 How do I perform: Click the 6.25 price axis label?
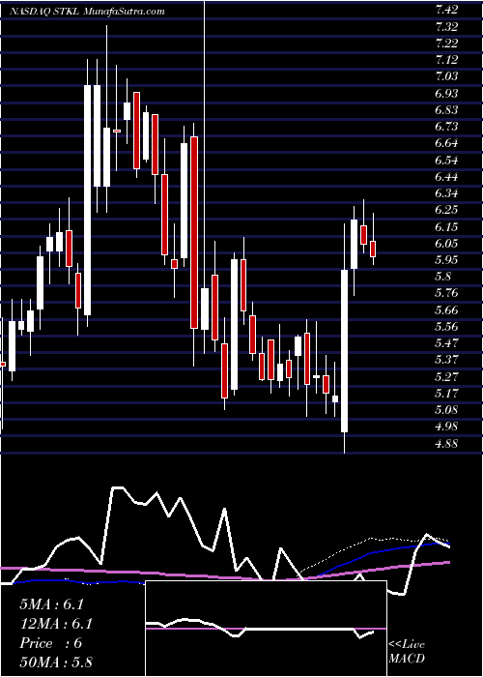click(x=446, y=210)
